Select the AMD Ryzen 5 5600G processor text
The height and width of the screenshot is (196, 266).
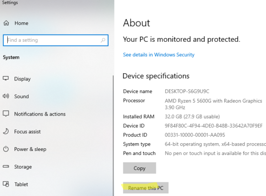[213, 104]
